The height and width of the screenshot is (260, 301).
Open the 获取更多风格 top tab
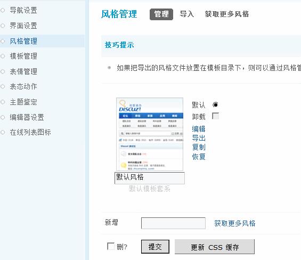coord(227,14)
